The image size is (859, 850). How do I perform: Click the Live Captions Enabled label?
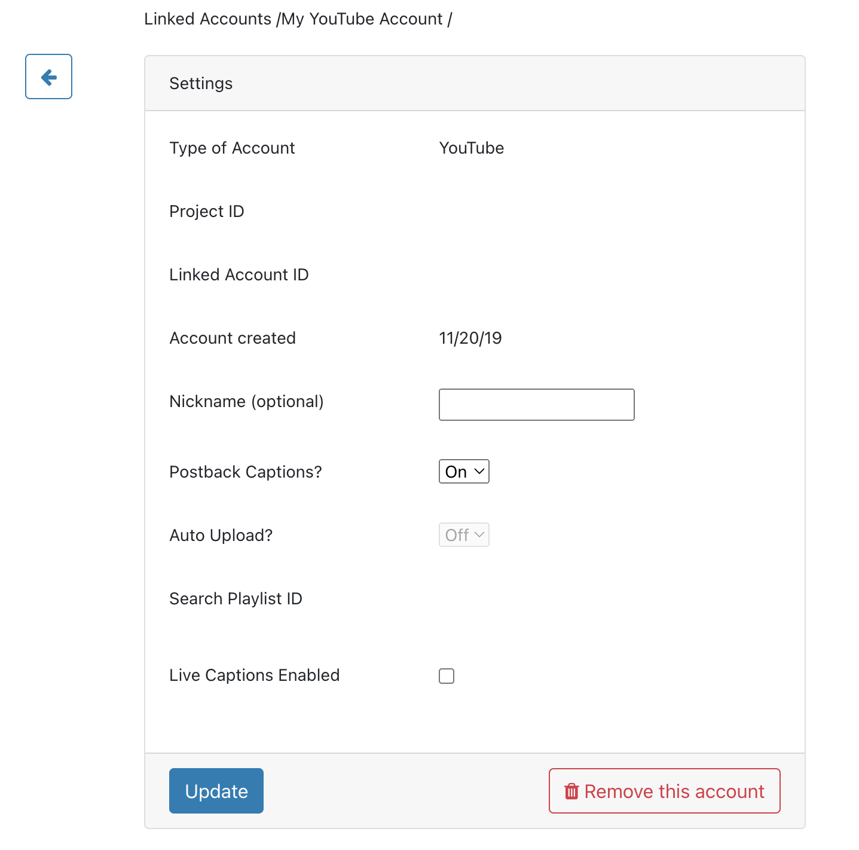pos(254,675)
